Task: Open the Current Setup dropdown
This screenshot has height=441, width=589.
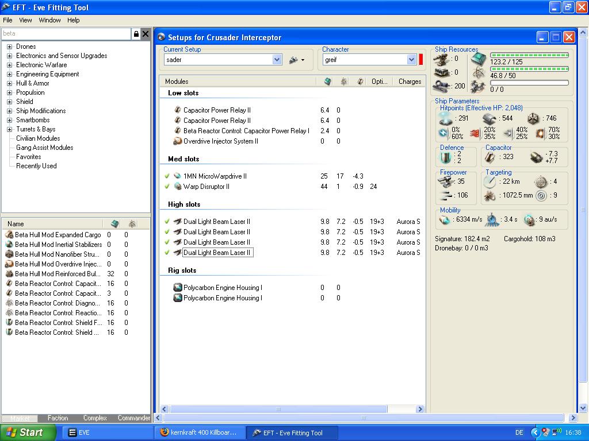Action: pos(277,60)
